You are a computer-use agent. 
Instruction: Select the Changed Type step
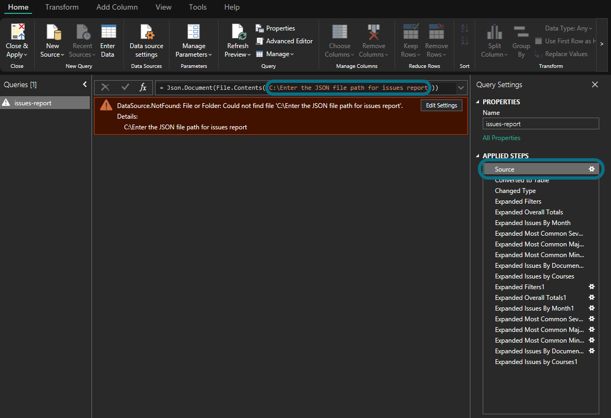pyautogui.click(x=541, y=190)
